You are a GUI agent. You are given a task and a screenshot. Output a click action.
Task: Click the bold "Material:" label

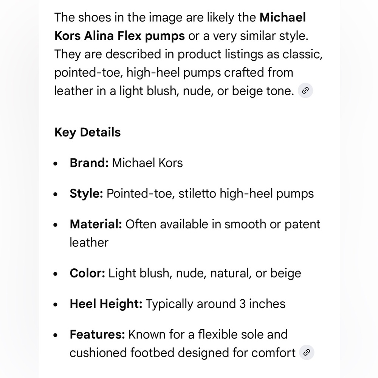pyautogui.click(x=96, y=224)
